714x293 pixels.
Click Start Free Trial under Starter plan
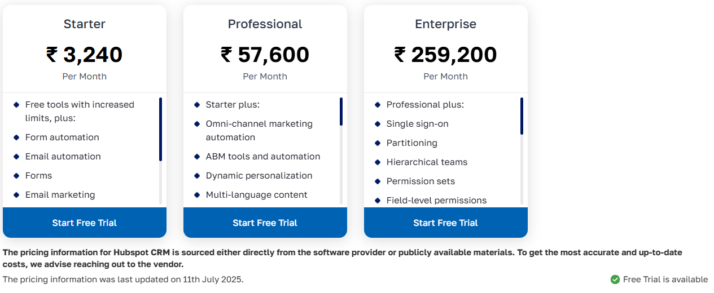pos(84,223)
